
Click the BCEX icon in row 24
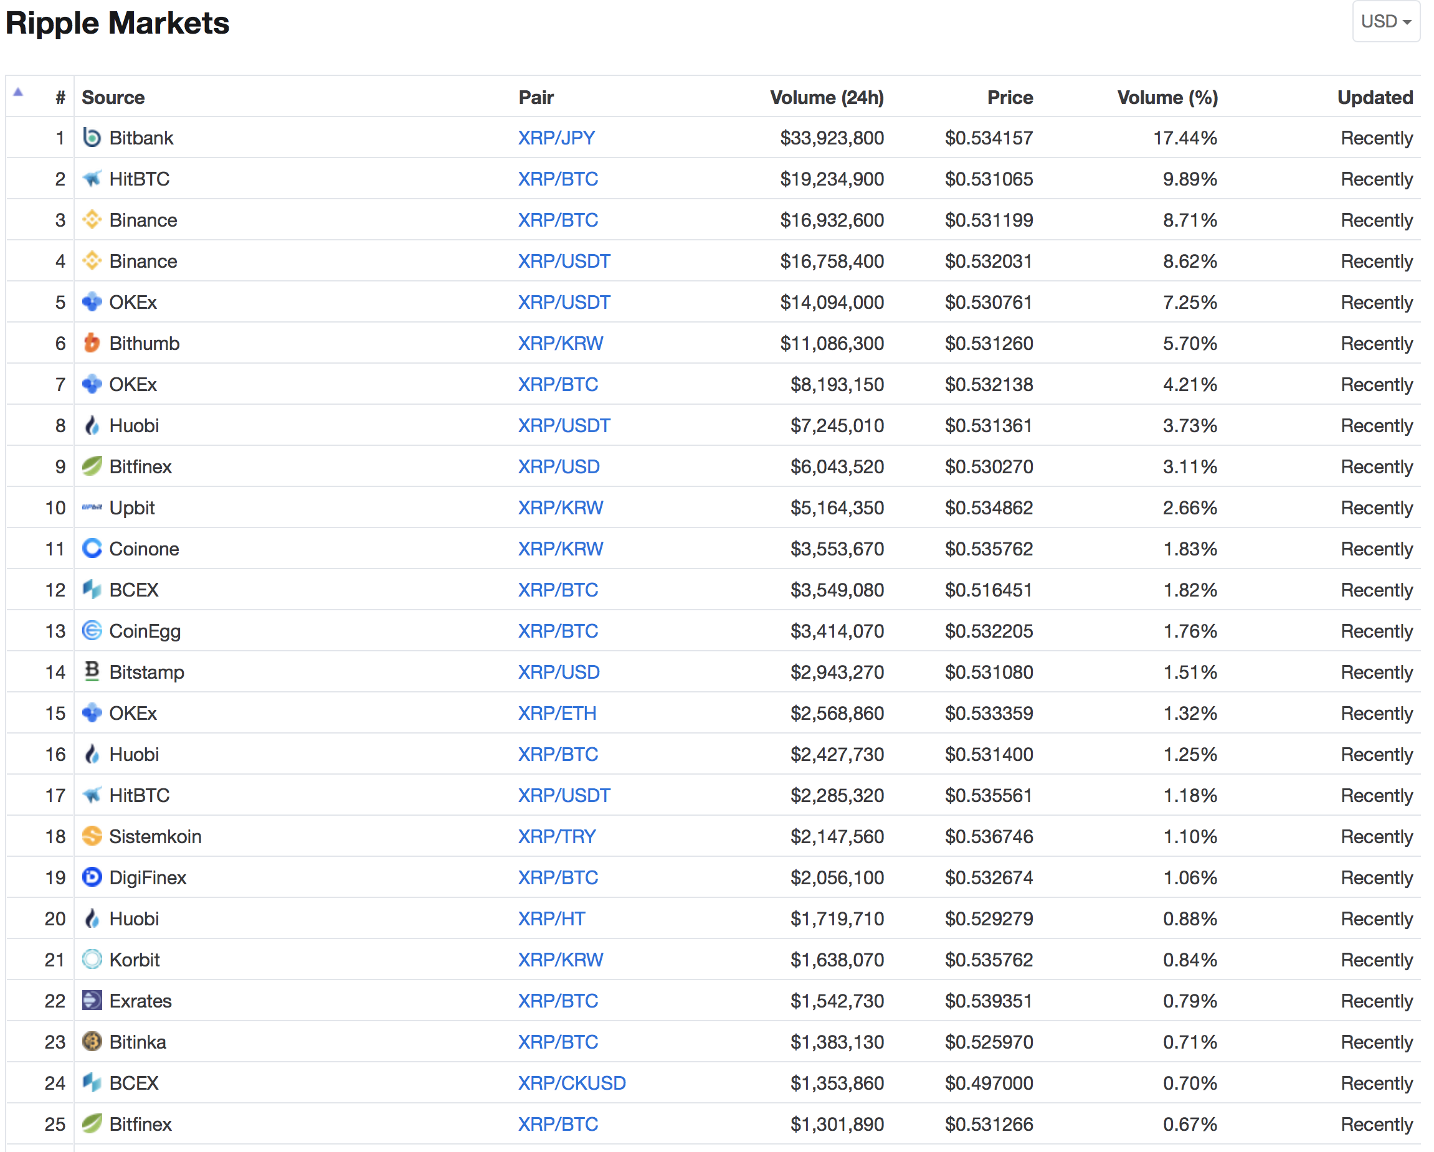92,1083
